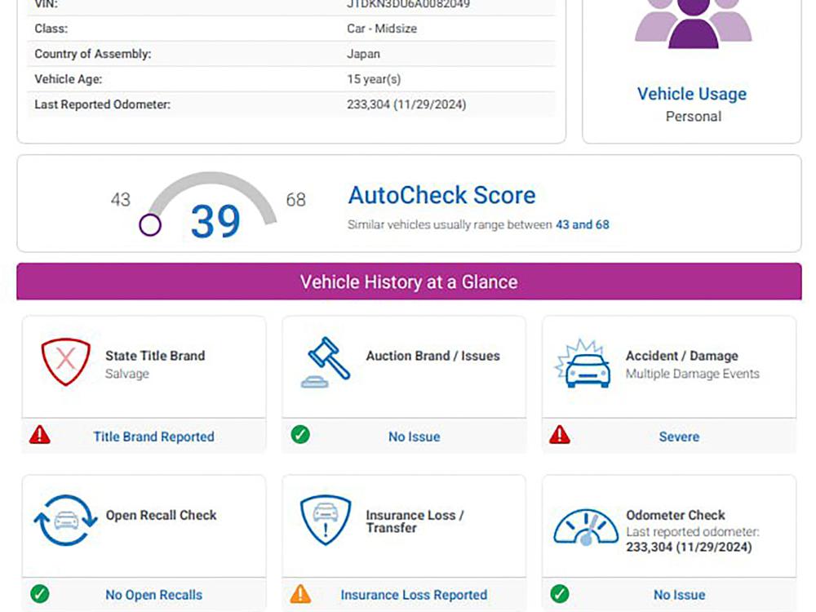Click the auction gavel icon
The height and width of the screenshot is (612, 816).
point(326,362)
